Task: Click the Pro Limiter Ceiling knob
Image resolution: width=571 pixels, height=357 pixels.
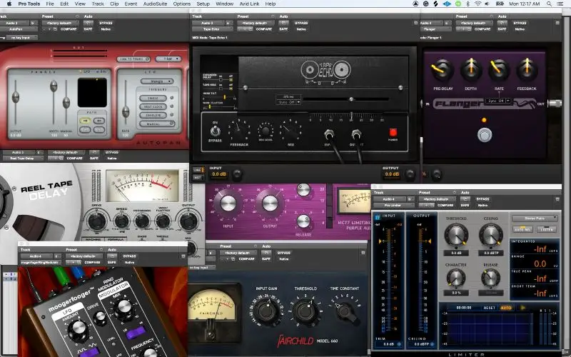Action: 490,236
